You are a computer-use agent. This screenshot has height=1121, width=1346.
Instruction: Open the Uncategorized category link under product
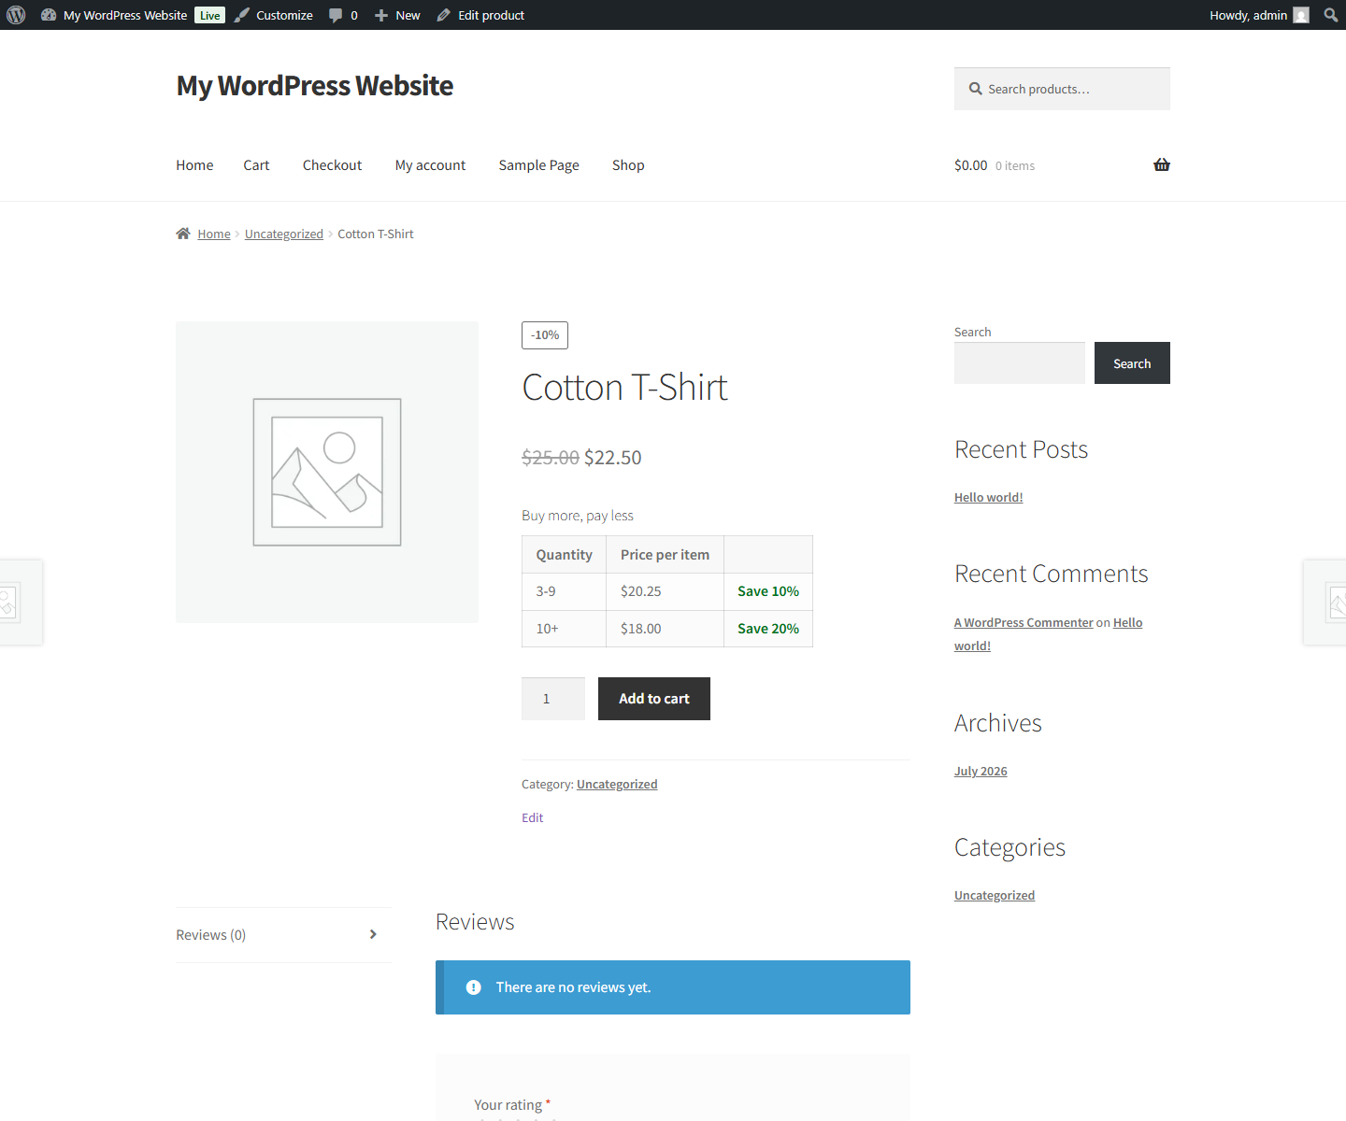click(x=617, y=785)
